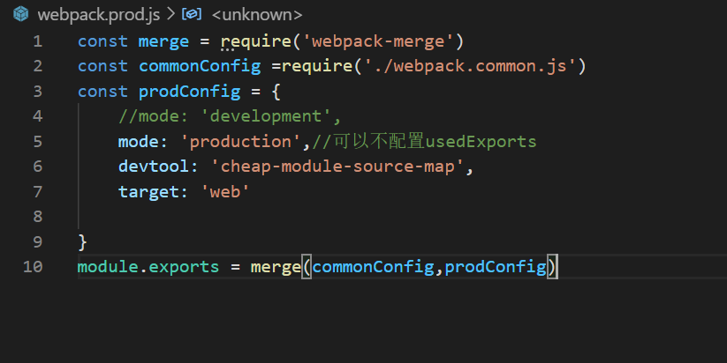Click line number 5 in the gutter
727x363 pixels.
point(38,142)
